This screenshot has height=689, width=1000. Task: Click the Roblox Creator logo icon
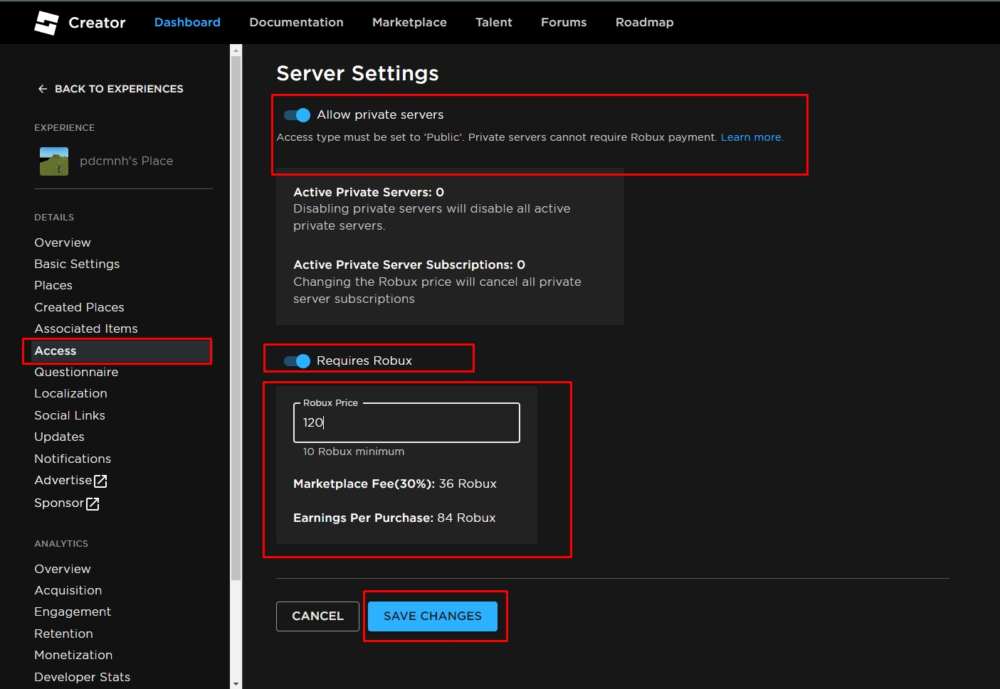click(46, 23)
